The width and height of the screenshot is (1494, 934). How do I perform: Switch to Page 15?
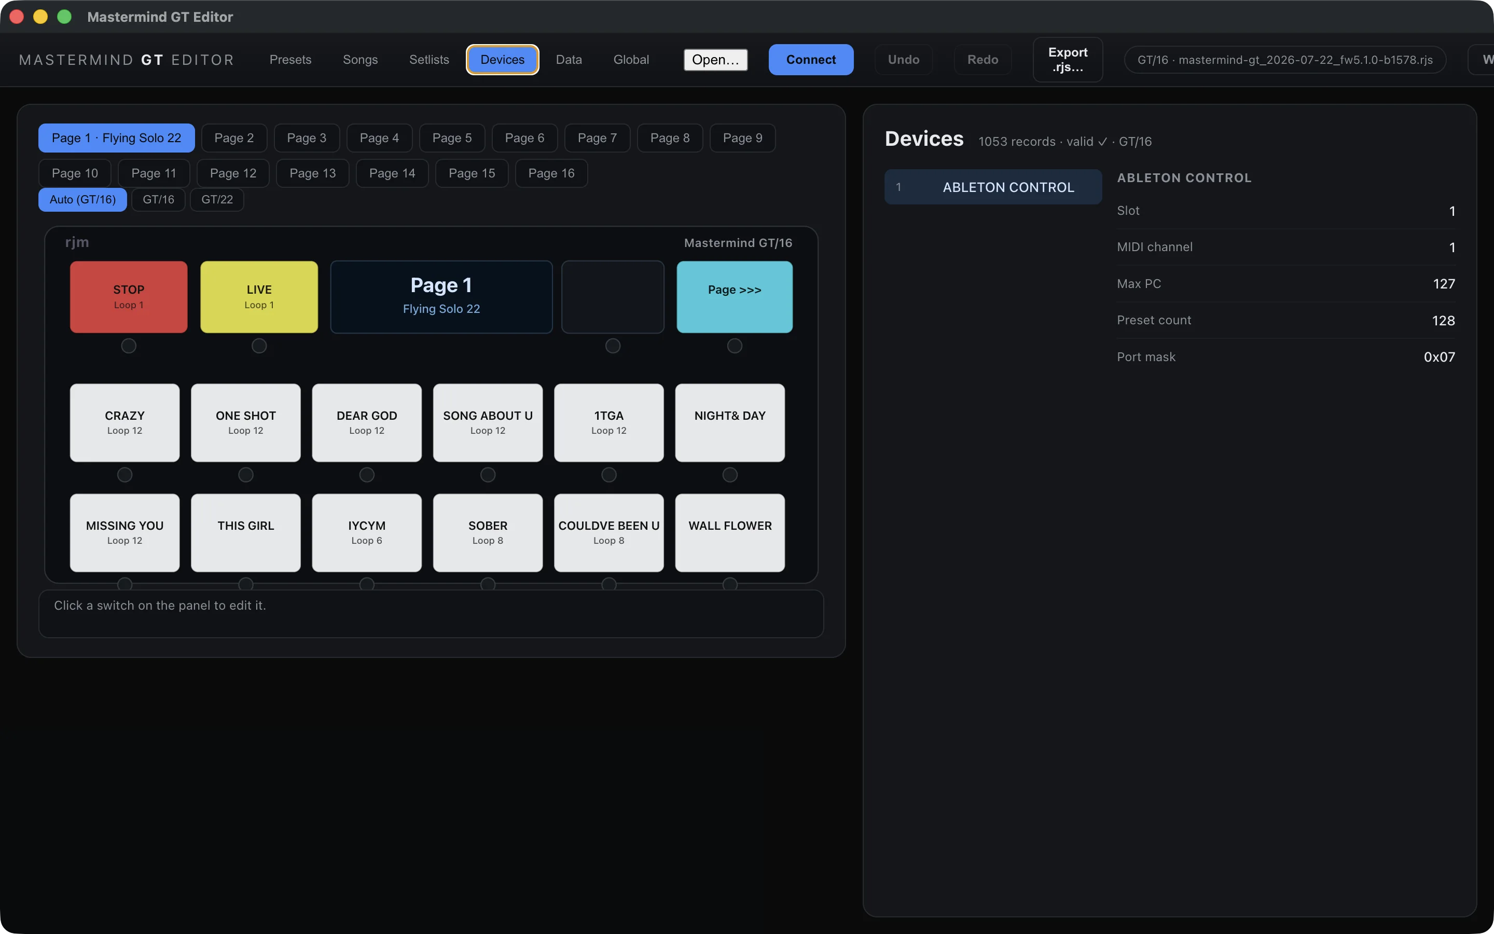pyautogui.click(x=472, y=173)
